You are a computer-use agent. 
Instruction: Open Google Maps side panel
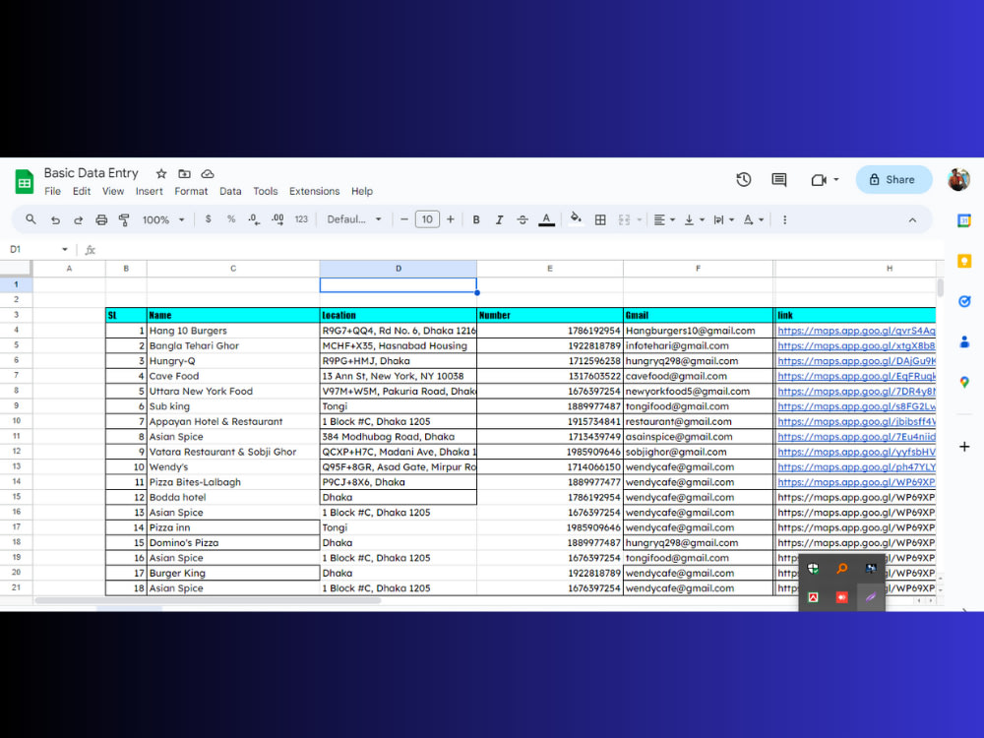coord(964,382)
